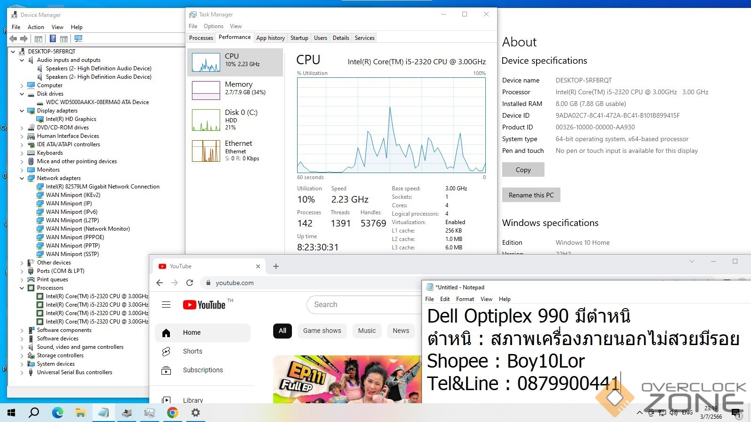Expand the Keyboards device category
Screen dimensions: 751x422
tap(22, 153)
